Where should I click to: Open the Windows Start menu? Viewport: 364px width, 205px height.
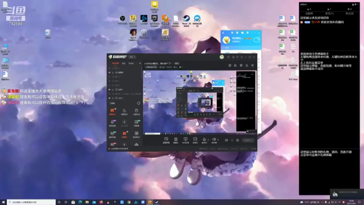3,202
